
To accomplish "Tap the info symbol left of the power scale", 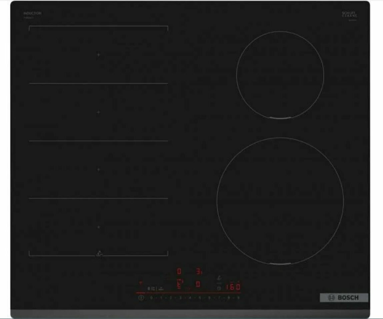I will [142, 297].
